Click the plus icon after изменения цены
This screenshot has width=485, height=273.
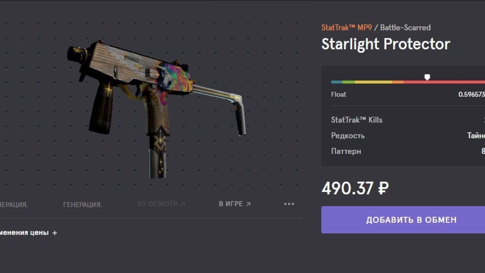coord(54,233)
